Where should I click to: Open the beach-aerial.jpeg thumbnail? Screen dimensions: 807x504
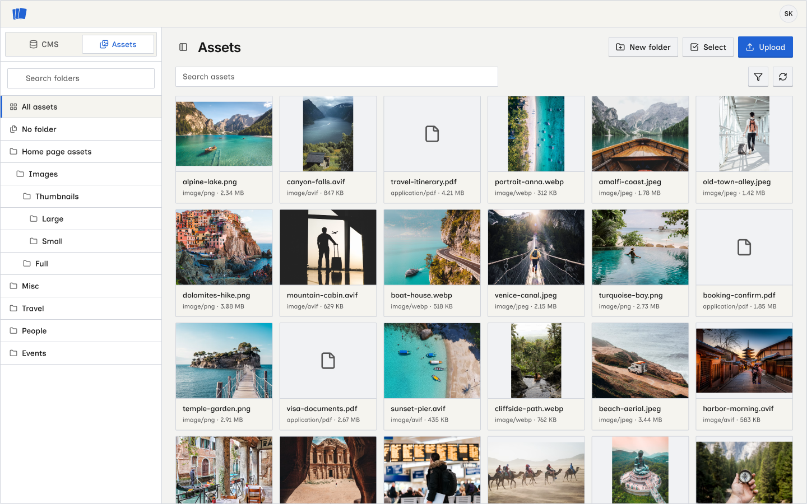(x=640, y=361)
